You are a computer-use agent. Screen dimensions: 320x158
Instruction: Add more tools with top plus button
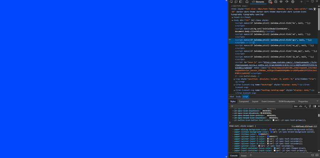pyautogui.click(x=302, y=2)
